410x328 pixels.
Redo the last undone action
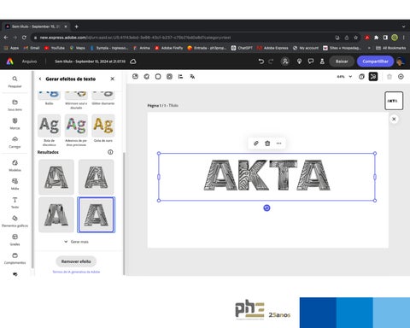point(271,61)
